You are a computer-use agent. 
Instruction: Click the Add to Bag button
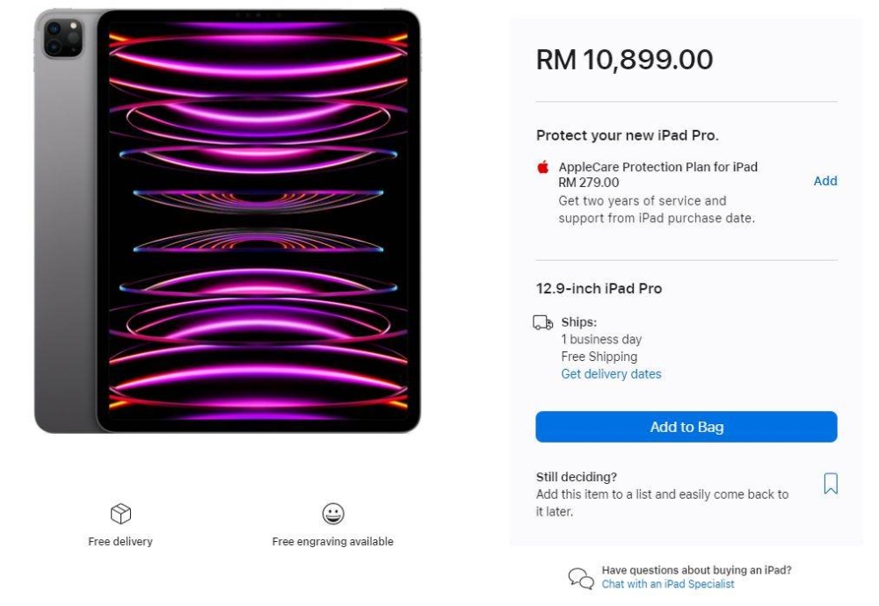686,427
